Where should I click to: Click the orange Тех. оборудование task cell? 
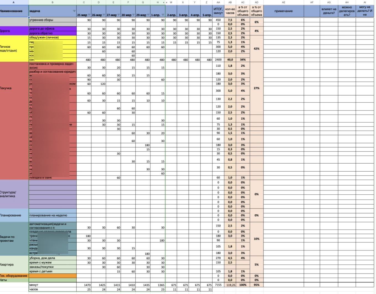coord(53,276)
